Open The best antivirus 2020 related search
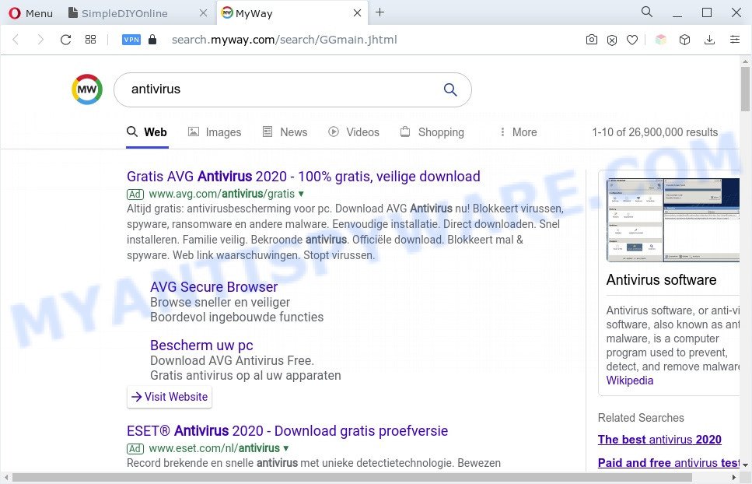The image size is (752, 484). tap(659, 440)
